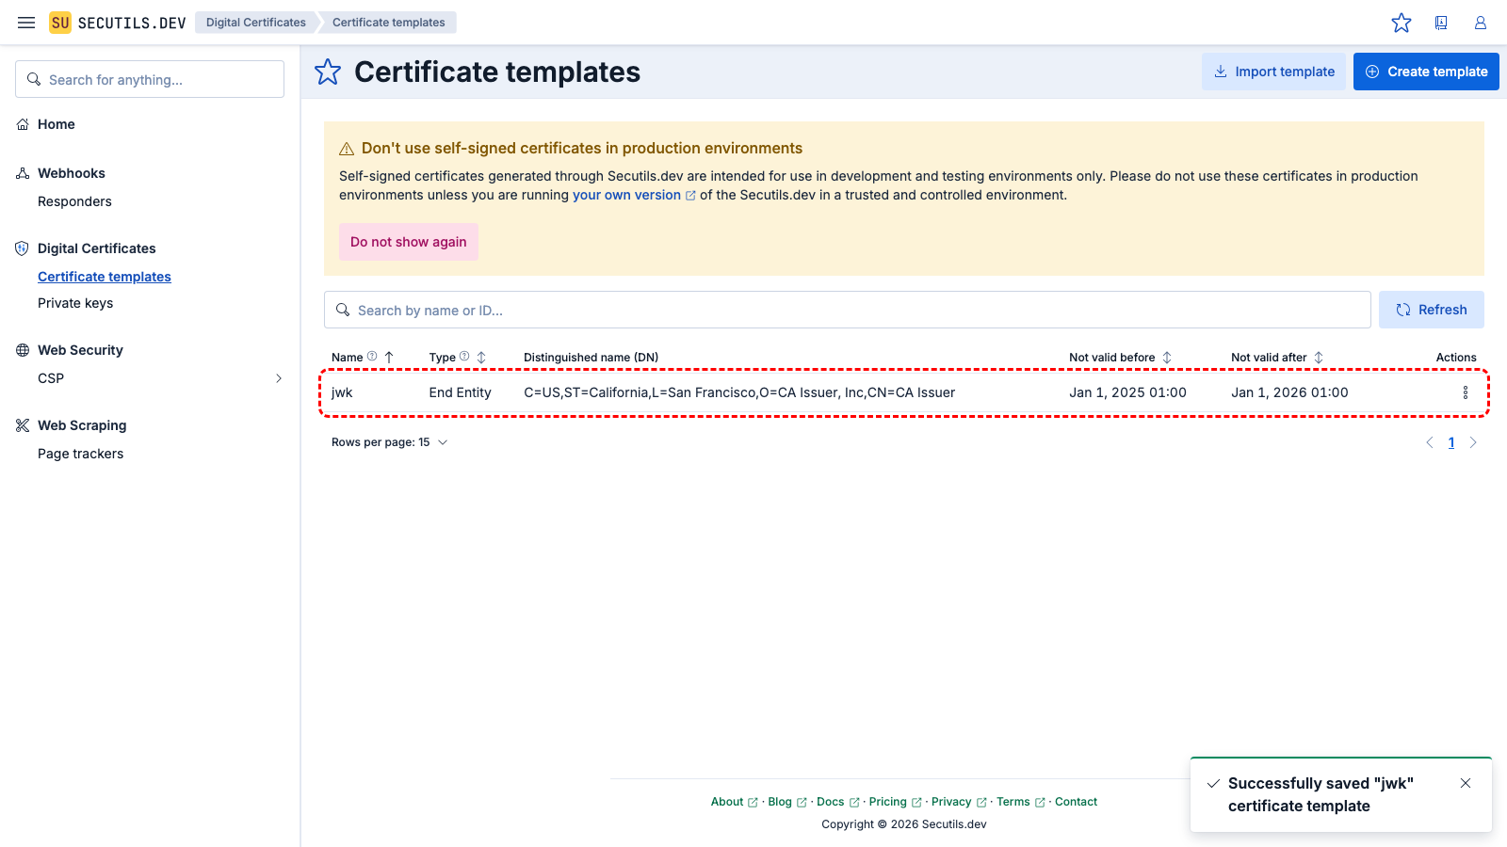Open the Rows per page dropdown
The height and width of the screenshot is (847, 1507).
click(x=390, y=442)
